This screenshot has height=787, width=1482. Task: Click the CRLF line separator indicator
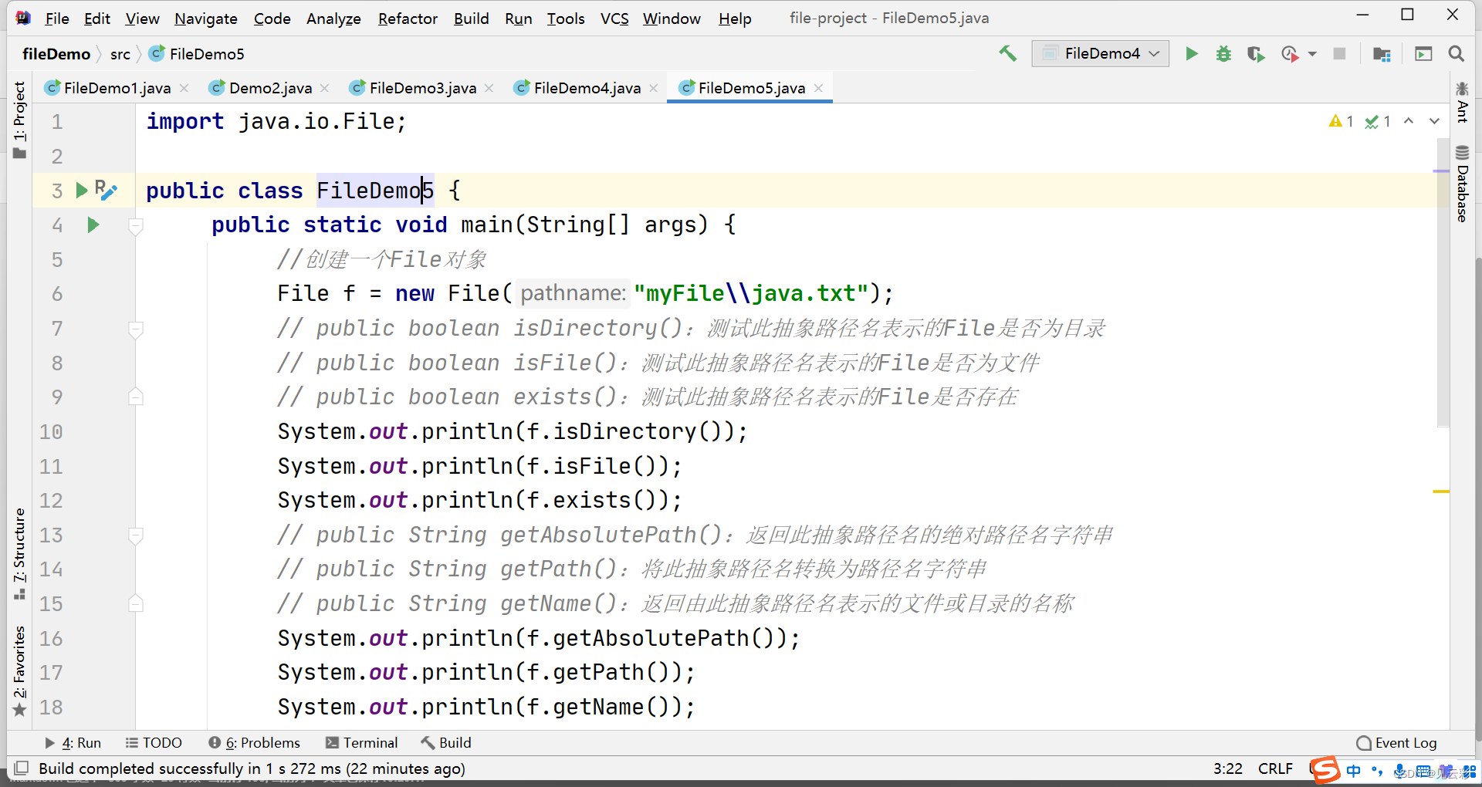click(1275, 768)
